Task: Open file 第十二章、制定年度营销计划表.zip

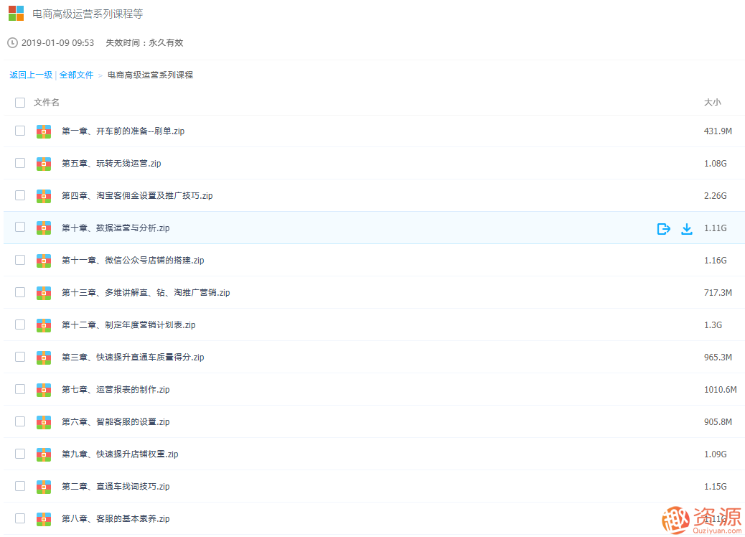Action: 128,325
